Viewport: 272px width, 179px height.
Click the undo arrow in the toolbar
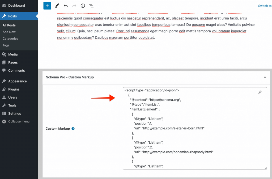point(66,6)
